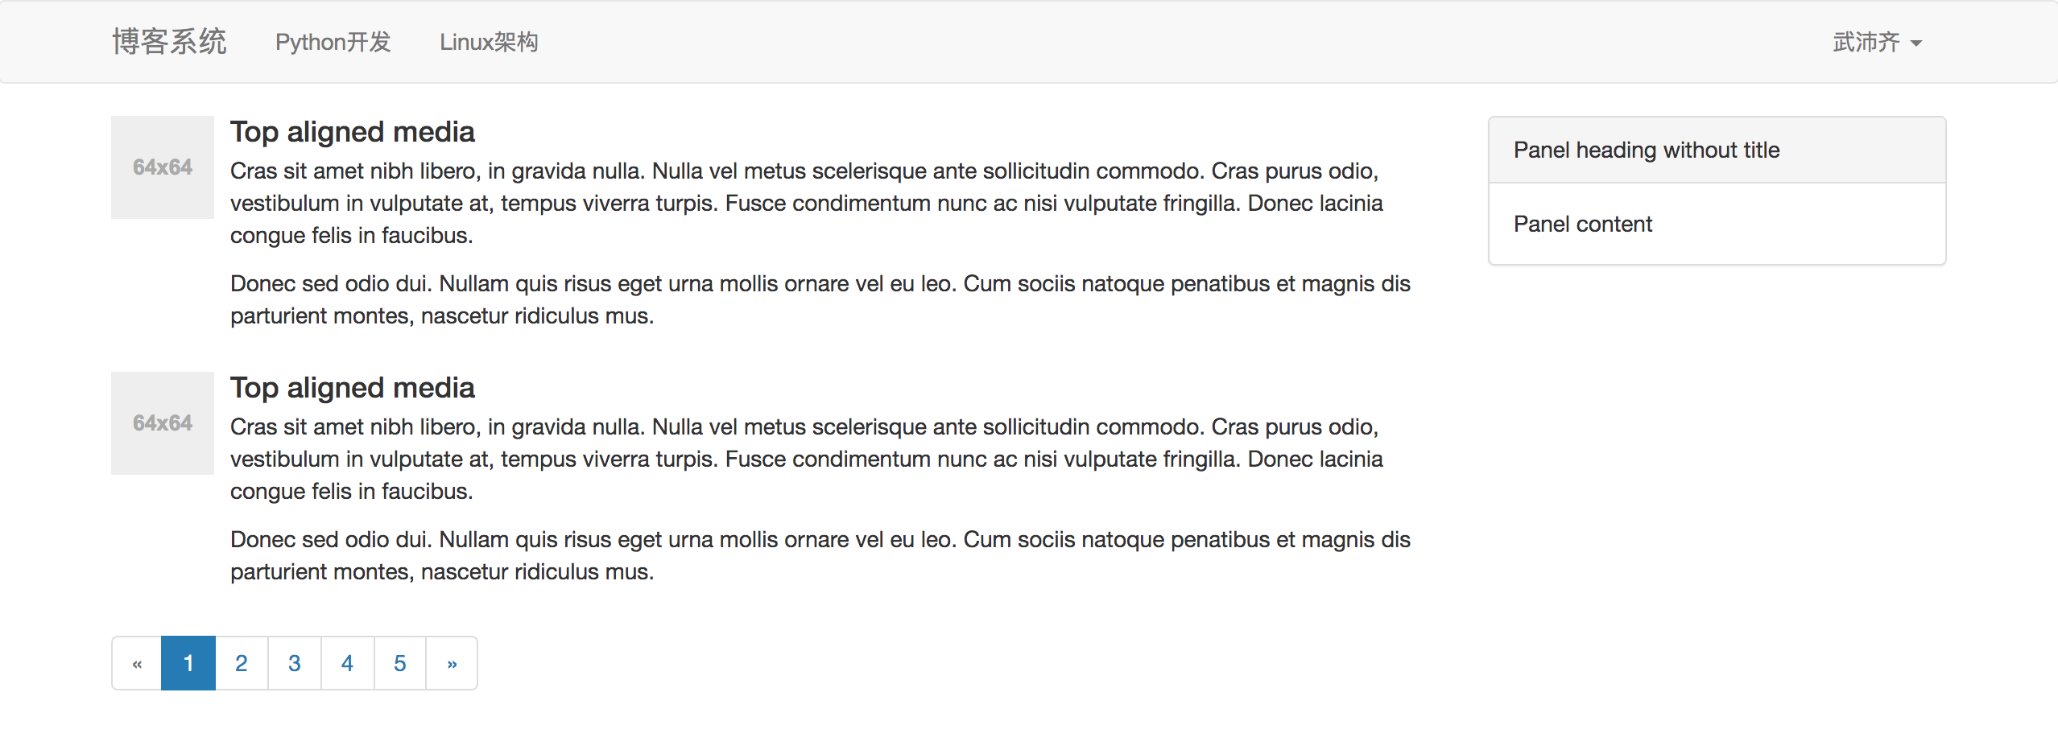This screenshot has width=2058, height=750.
Task: Go to next page with » arrow
Action: pos(452,663)
